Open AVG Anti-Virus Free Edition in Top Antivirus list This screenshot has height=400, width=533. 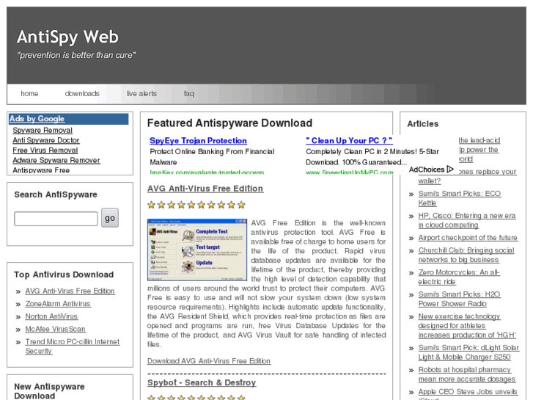(70, 291)
